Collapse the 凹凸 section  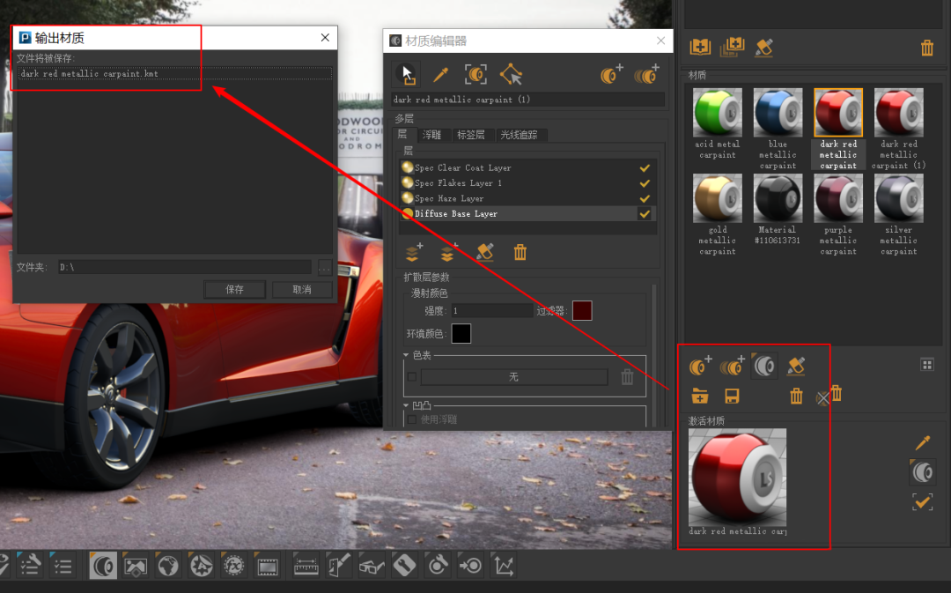[x=407, y=405]
